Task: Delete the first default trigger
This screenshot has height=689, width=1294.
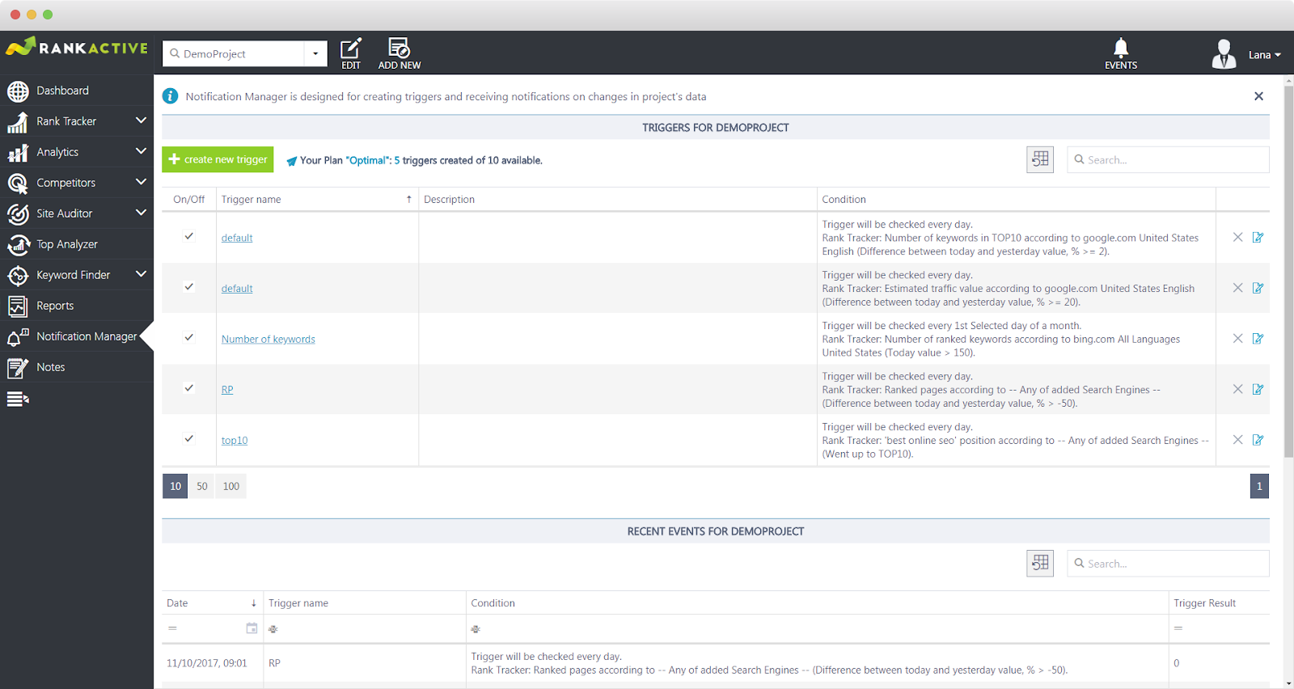Action: 1237,237
